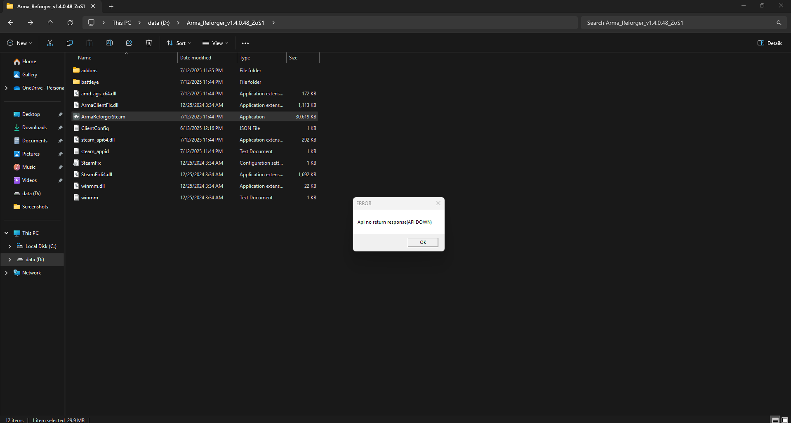Sort by Type column header
Screen dimensions: 791x423
261,58
